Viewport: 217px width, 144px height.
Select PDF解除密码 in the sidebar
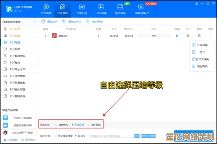point(19,56)
